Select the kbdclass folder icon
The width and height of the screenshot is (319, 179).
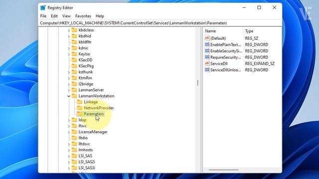pyautogui.click(x=74, y=30)
